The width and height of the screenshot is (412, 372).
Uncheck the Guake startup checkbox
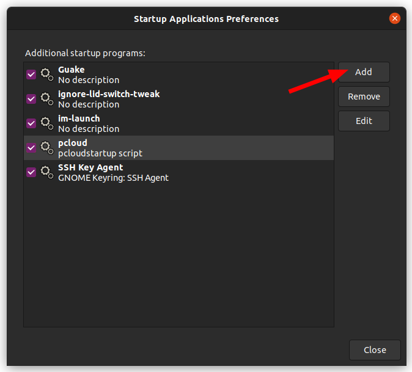point(31,75)
